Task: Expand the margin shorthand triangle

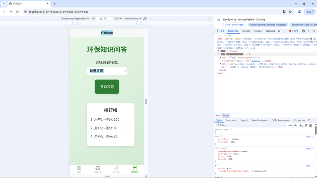Action: (228, 169)
